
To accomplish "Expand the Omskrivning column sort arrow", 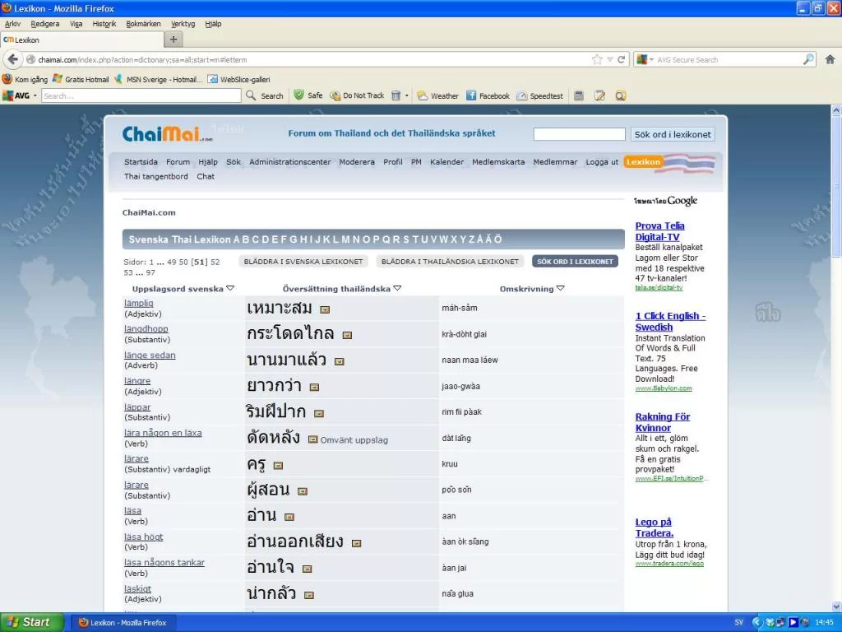I will 561,289.
